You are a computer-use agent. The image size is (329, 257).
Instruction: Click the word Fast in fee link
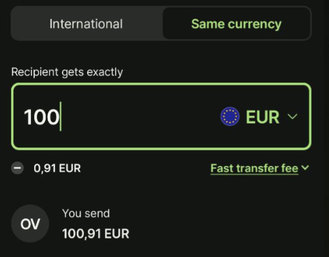coord(223,168)
